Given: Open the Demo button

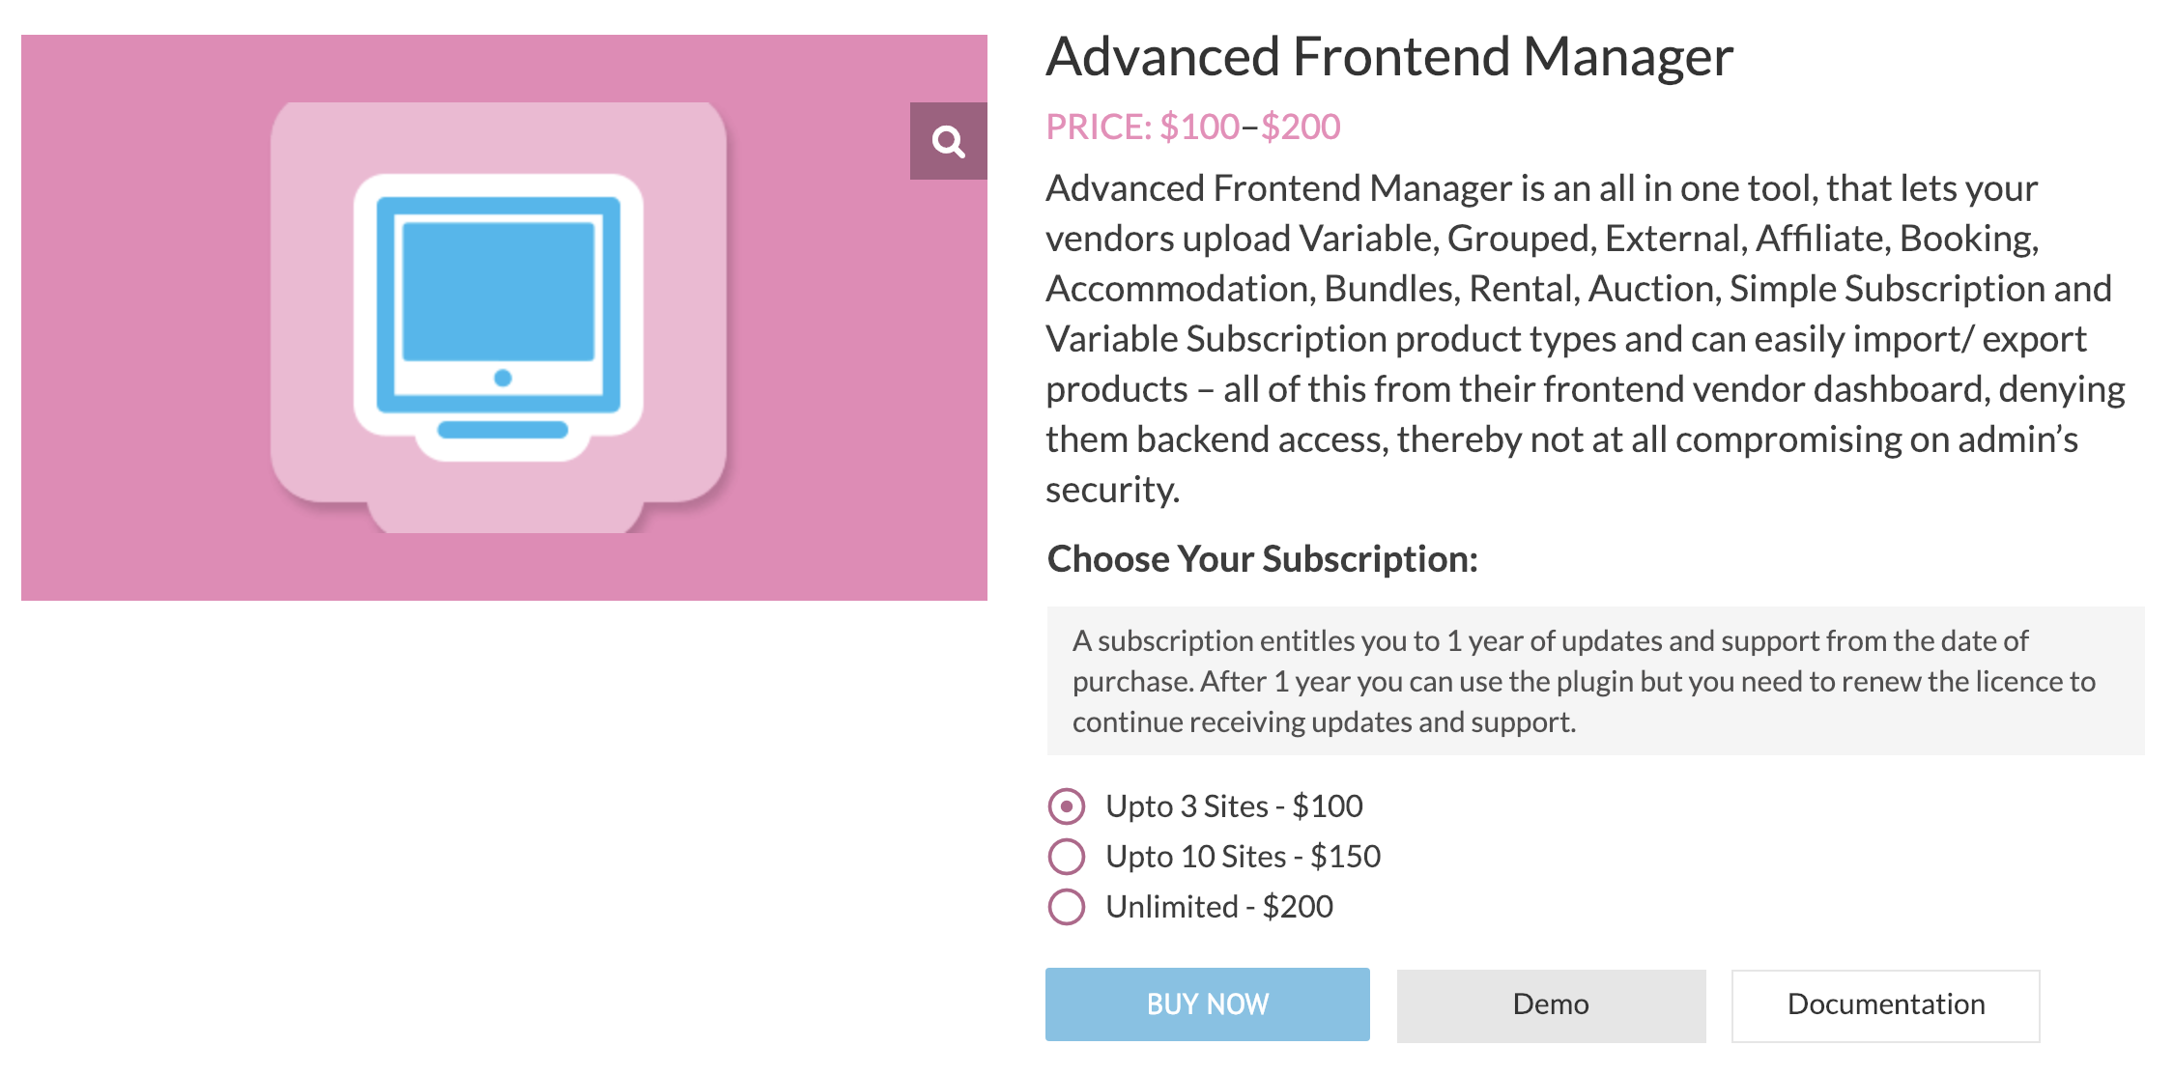Looking at the screenshot, I should click(x=1551, y=1004).
